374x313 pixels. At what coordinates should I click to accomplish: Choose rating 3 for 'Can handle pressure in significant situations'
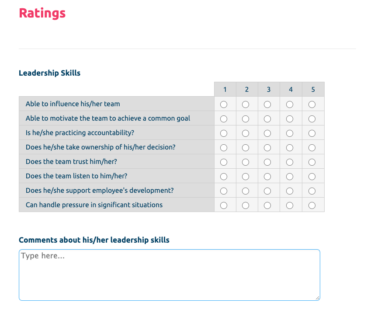click(x=267, y=205)
